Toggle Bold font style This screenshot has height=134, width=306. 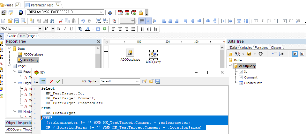(59, 29)
